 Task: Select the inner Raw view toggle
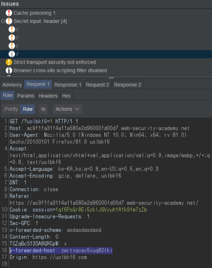click(28, 109)
